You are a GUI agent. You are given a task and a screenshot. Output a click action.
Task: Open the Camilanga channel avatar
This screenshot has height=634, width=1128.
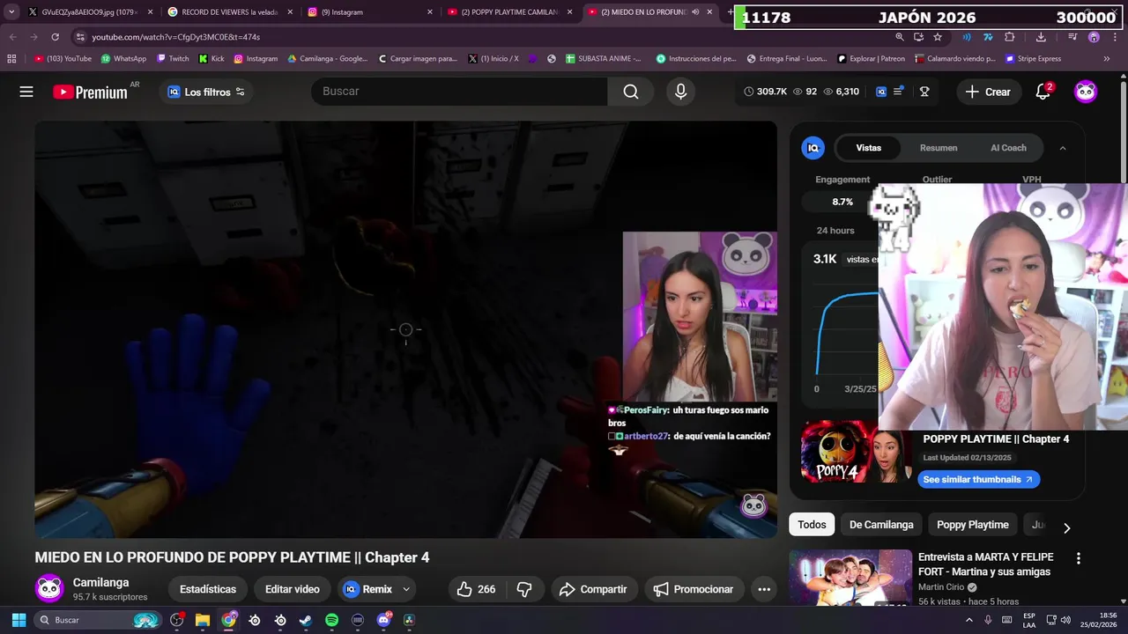tap(49, 588)
